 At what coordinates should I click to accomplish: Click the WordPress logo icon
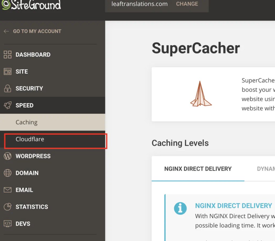pyautogui.click(x=8, y=156)
